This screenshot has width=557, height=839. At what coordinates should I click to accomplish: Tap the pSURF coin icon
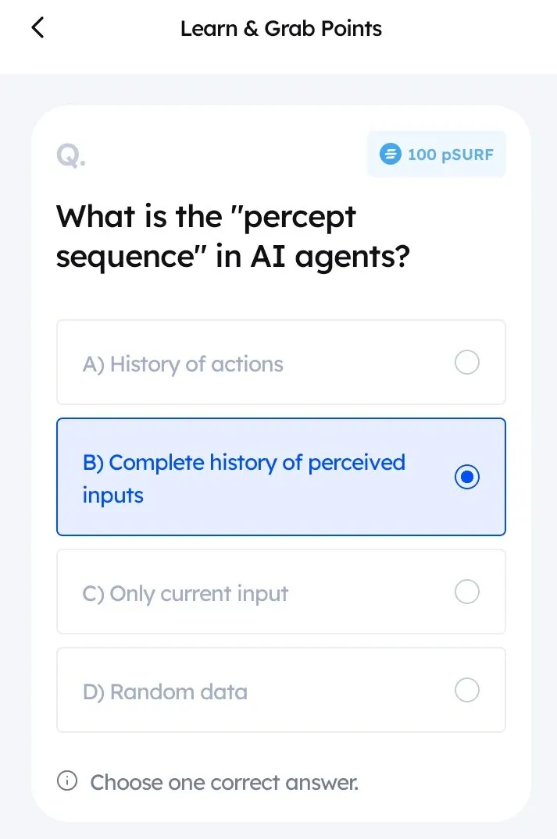pyautogui.click(x=388, y=154)
